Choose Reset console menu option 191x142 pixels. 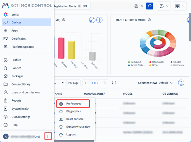(75, 119)
